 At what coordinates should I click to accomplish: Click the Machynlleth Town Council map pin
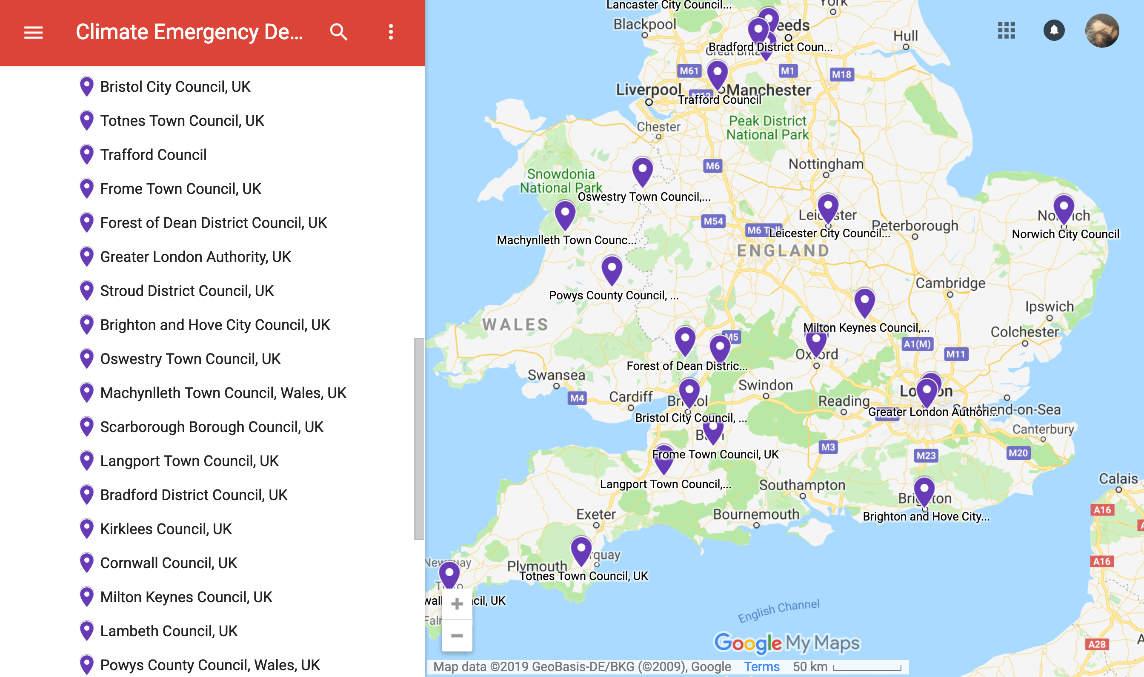pyautogui.click(x=565, y=215)
